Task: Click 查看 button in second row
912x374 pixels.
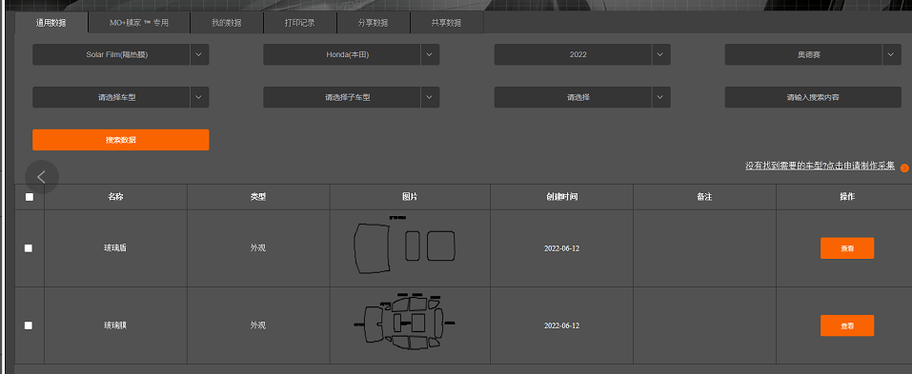Action: 847,325
